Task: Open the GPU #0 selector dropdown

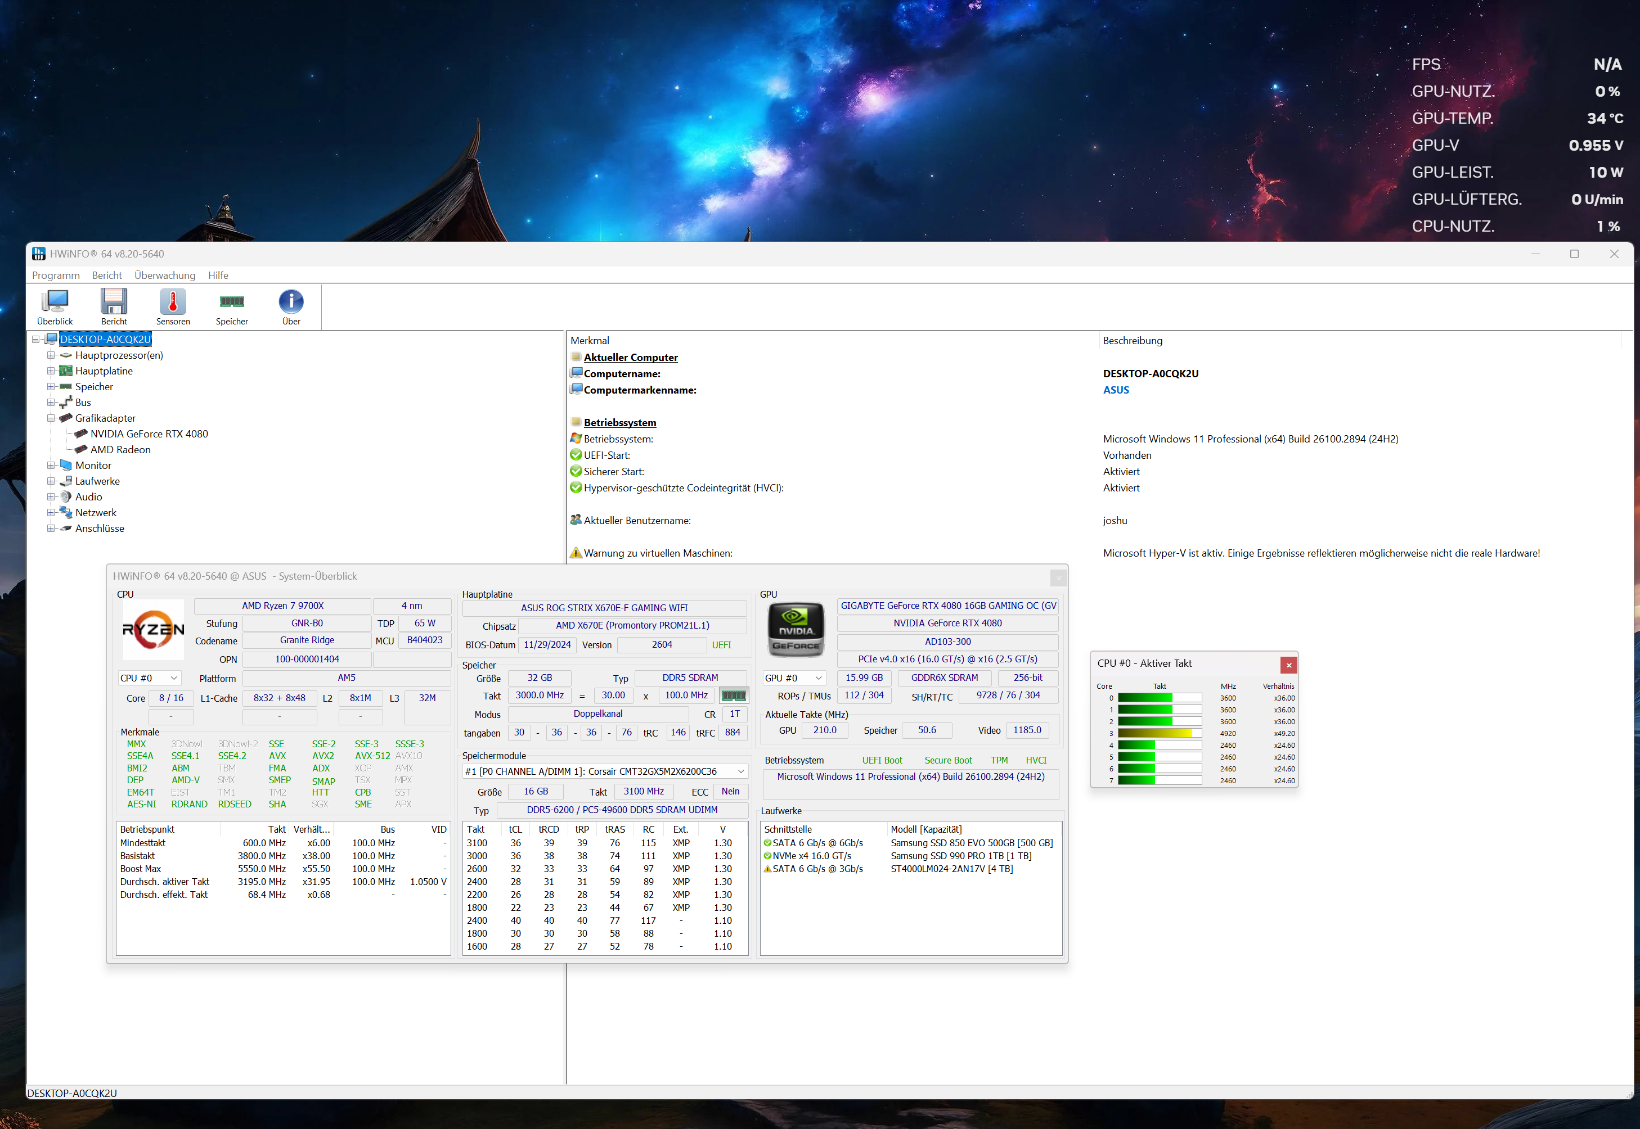Action: coord(793,679)
